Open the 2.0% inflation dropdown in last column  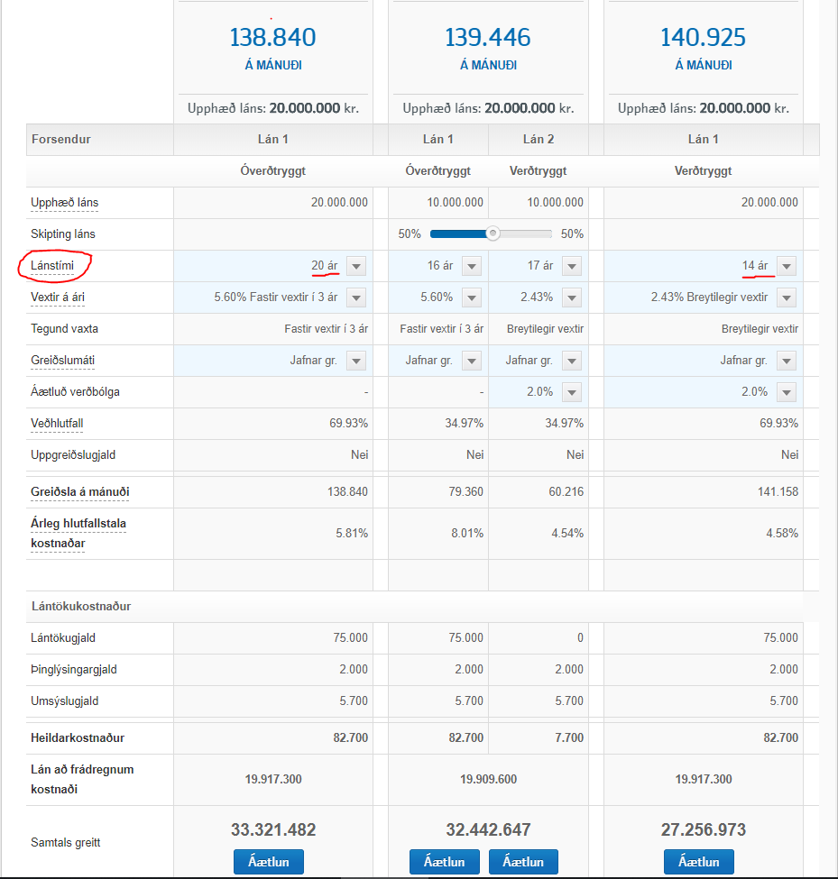click(787, 392)
